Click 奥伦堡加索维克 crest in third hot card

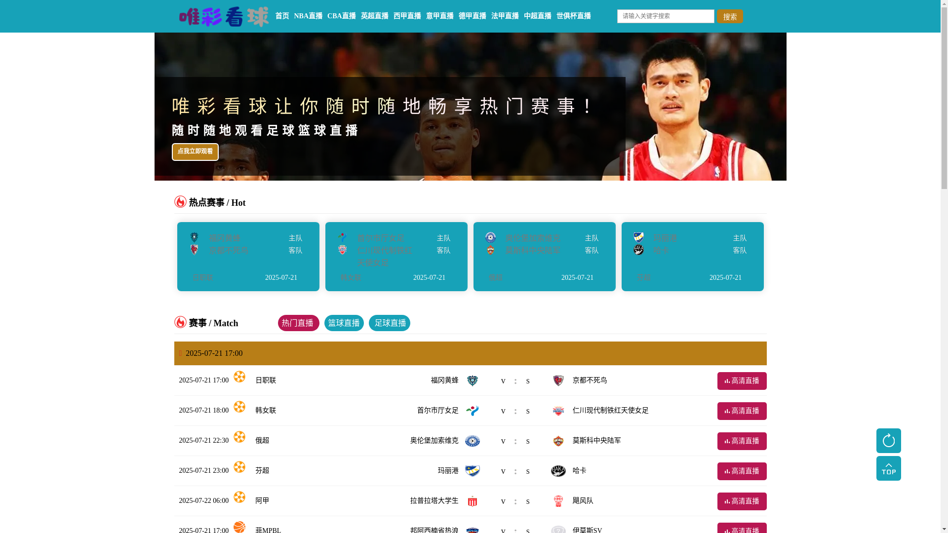(x=490, y=237)
